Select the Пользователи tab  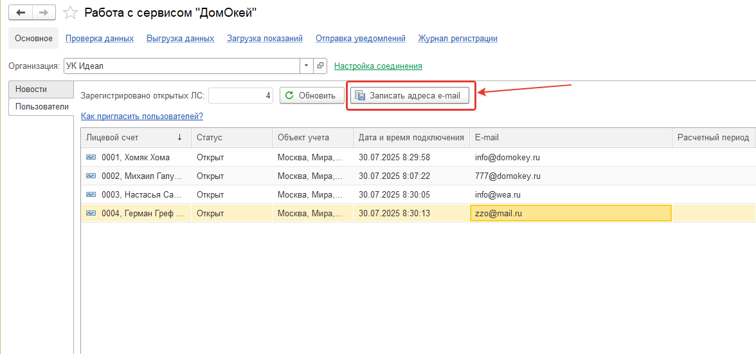(x=41, y=107)
